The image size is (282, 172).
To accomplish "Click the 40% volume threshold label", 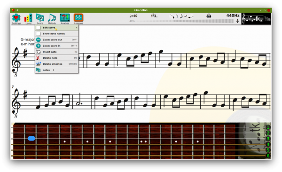I will tap(132, 21).
